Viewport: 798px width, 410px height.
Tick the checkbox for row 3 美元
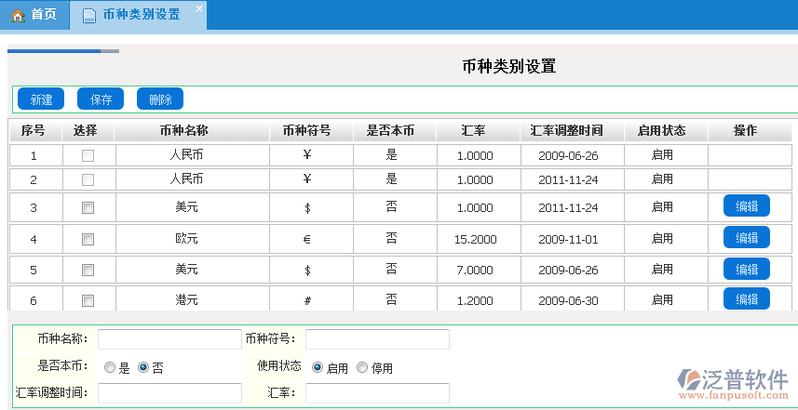(x=88, y=207)
